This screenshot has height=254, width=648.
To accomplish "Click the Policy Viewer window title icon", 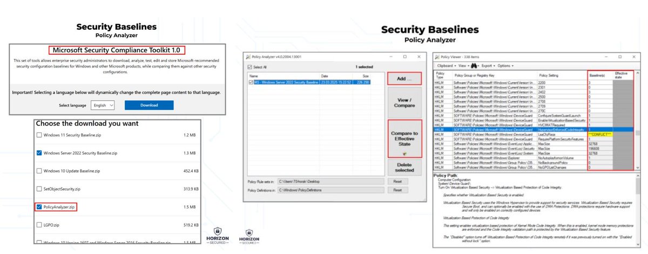I will (437, 56).
